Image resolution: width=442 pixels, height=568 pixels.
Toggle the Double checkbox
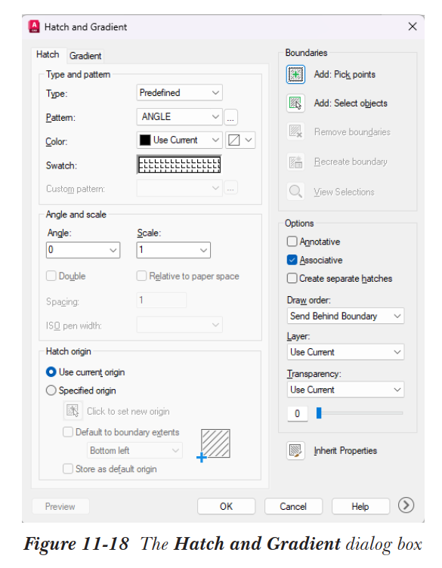[51, 276]
